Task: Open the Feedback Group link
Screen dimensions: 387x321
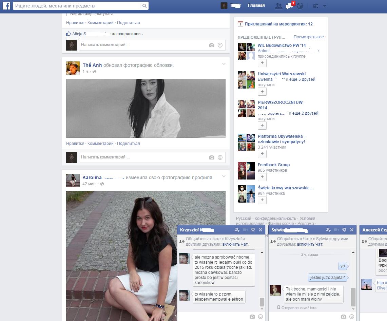Action: pyautogui.click(x=274, y=165)
